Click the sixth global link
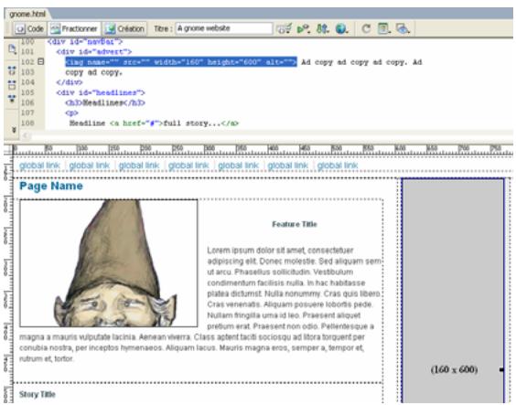 click(x=288, y=165)
